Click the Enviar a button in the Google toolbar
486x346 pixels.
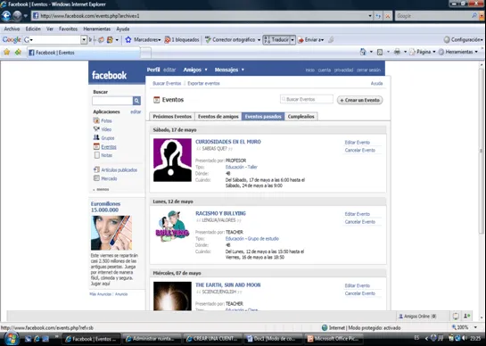[x=311, y=40]
